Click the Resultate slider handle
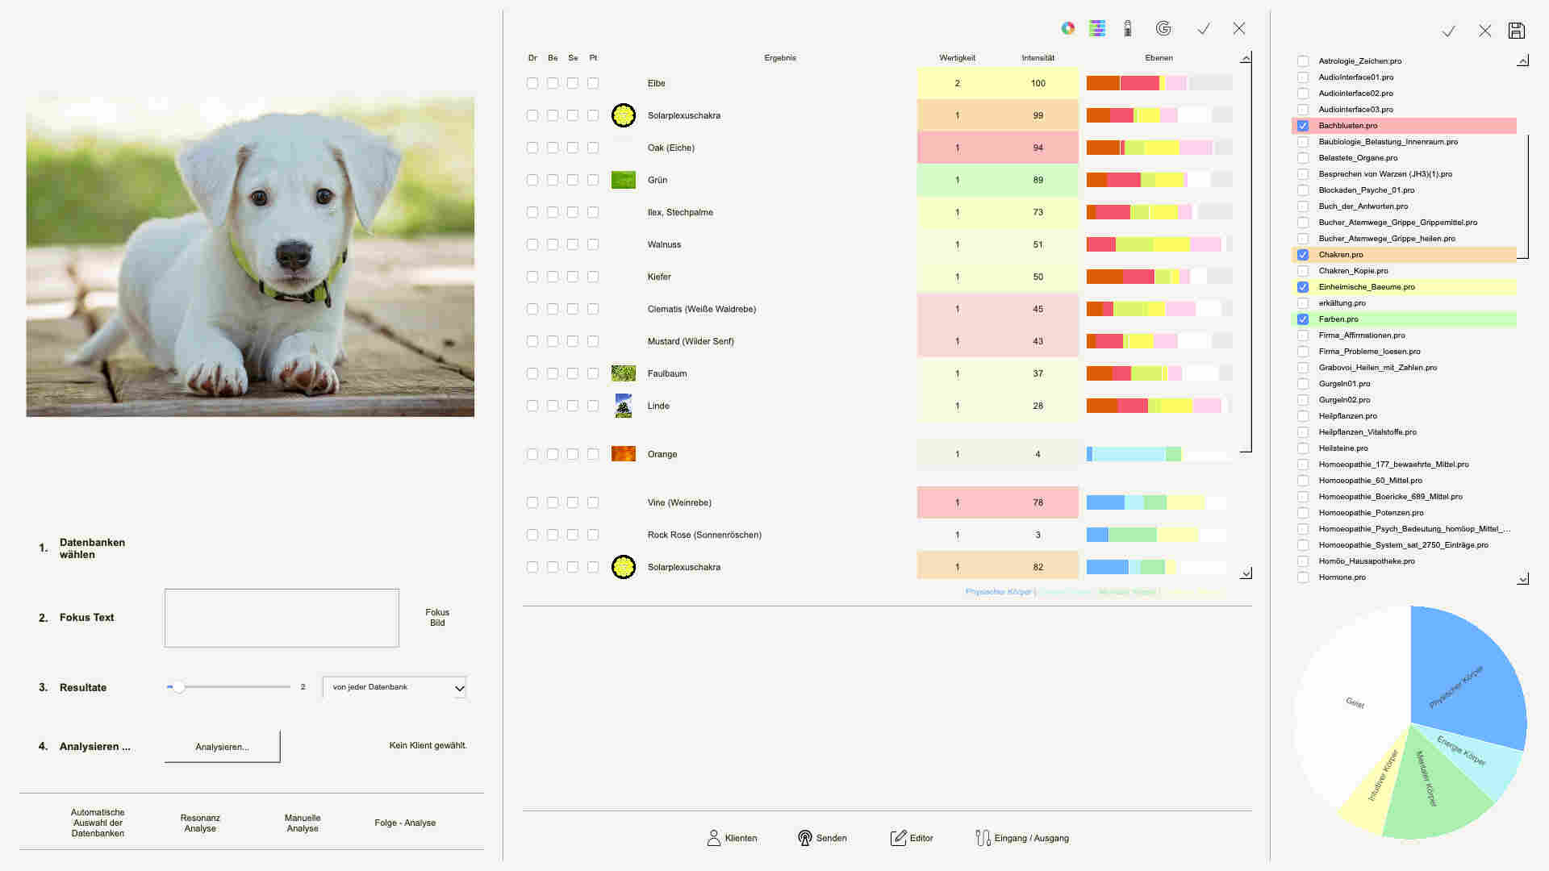 tap(179, 687)
